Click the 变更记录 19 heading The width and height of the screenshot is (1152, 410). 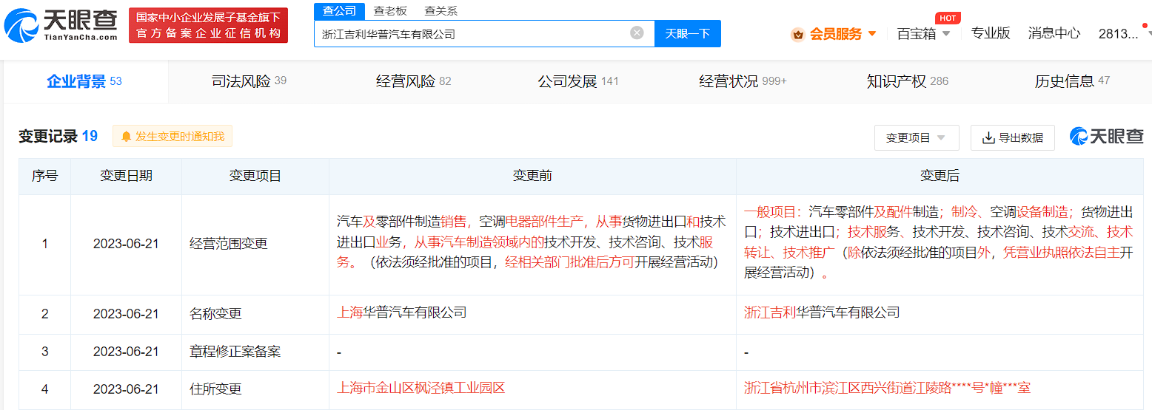pos(58,136)
